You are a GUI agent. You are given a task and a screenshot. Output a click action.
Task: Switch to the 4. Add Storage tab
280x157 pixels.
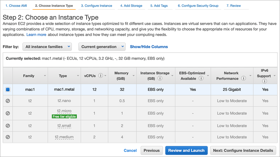point(131,6)
